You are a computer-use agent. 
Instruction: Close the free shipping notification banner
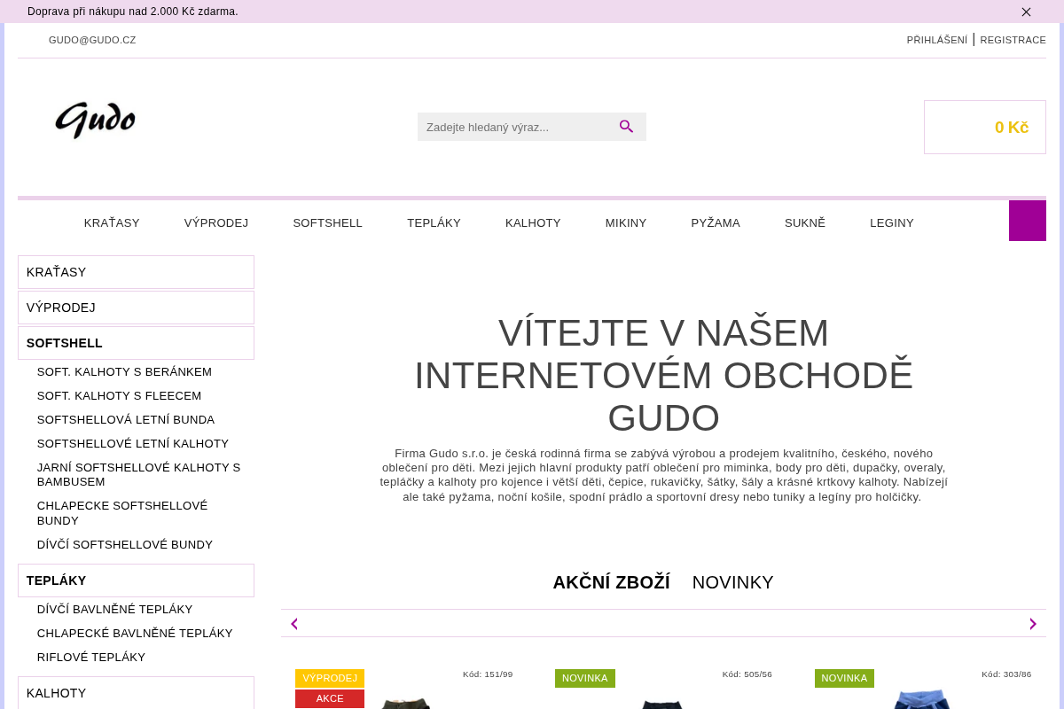pyautogui.click(x=1026, y=12)
